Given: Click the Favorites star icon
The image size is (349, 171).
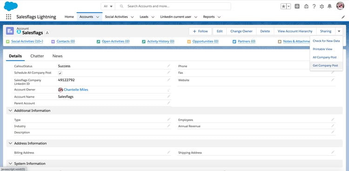Looking at the screenshot, I should click(283, 6).
